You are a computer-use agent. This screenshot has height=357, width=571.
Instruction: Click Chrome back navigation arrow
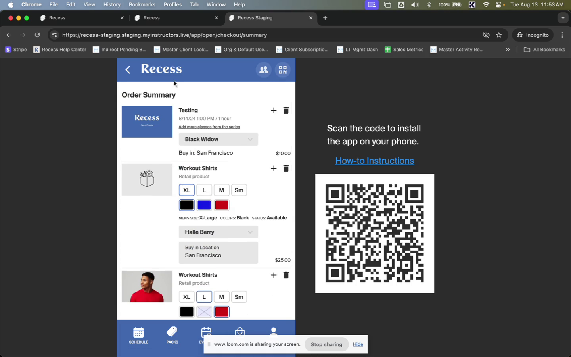tap(9, 35)
